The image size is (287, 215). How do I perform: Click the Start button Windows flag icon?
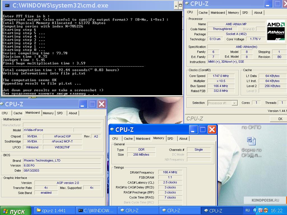pos(6,211)
